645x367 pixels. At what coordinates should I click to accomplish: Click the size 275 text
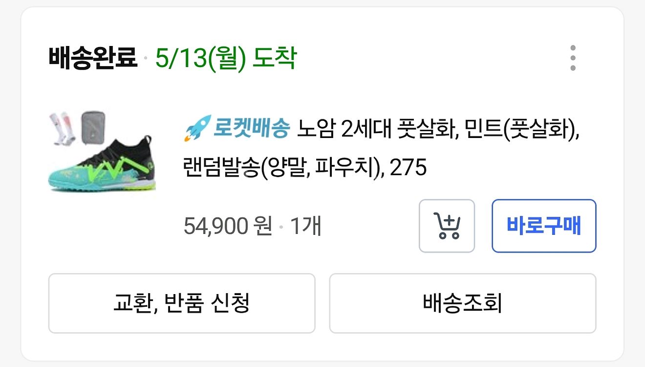(408, 168)
